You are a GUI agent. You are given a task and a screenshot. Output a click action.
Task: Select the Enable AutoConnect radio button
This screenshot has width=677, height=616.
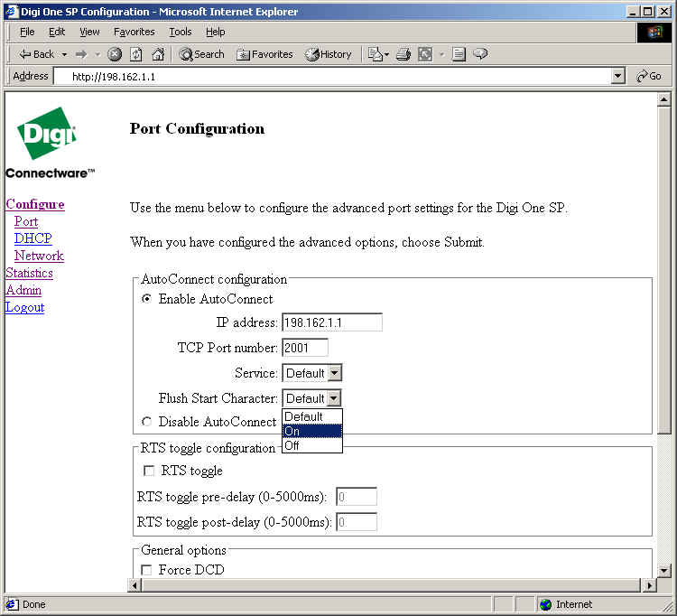[x=147, y=299]
